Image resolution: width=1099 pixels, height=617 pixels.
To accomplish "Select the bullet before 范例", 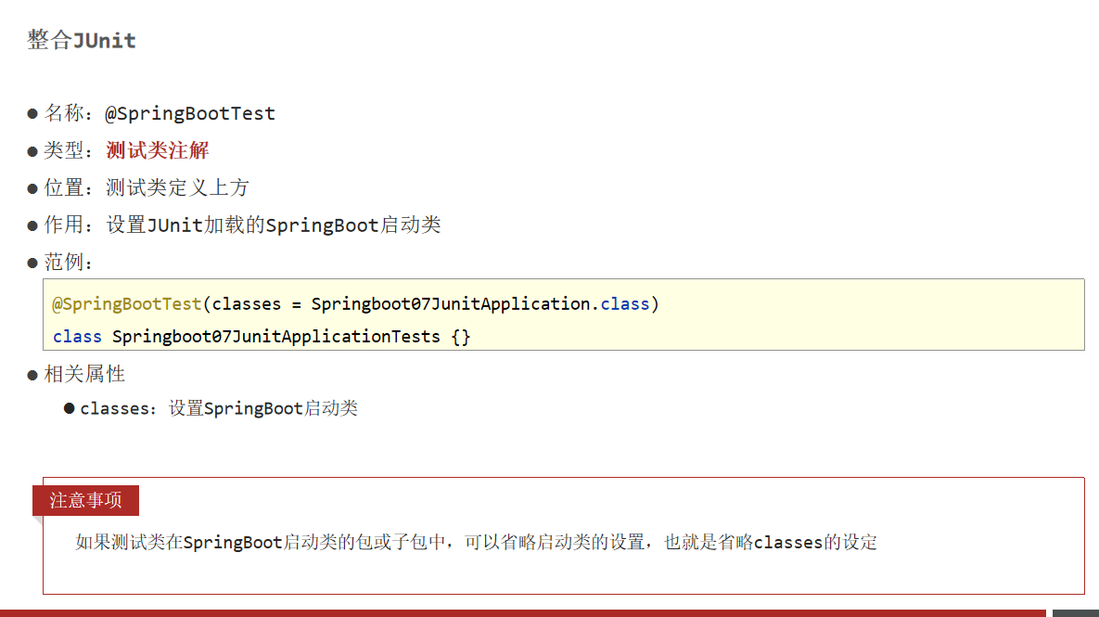I will (x=32, y=263).
